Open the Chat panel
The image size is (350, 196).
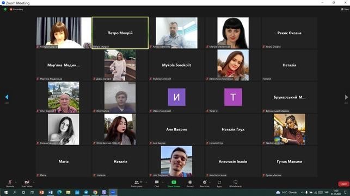point(157,184)
